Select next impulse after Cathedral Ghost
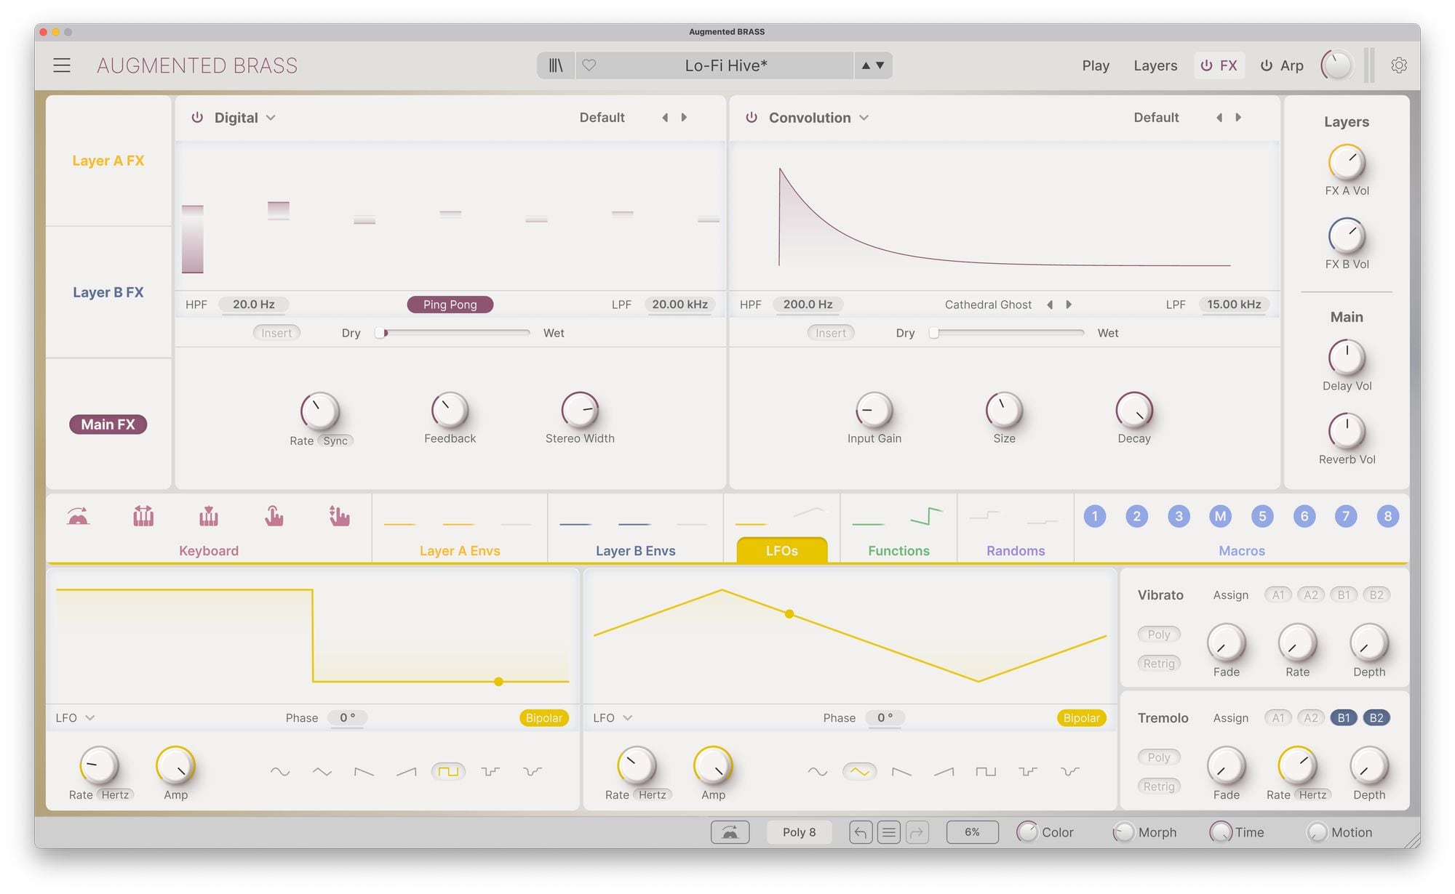Viewport: 1455px width, 894px height. pos(1069,305)
